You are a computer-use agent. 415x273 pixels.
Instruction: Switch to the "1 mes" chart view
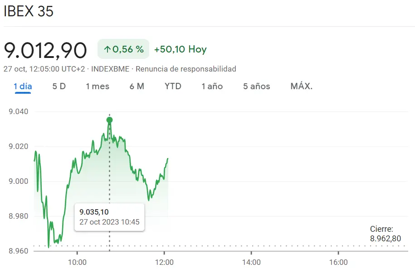(97, 86)
